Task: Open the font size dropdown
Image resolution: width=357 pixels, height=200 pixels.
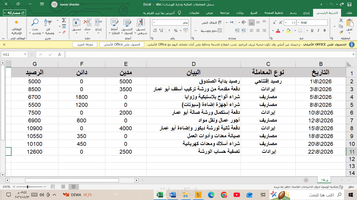Action: coord(285,23)
